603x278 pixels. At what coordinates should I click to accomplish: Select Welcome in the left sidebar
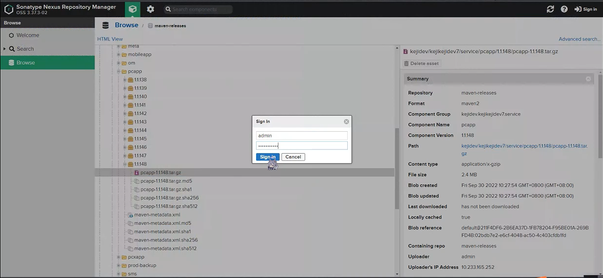point(27,35)
